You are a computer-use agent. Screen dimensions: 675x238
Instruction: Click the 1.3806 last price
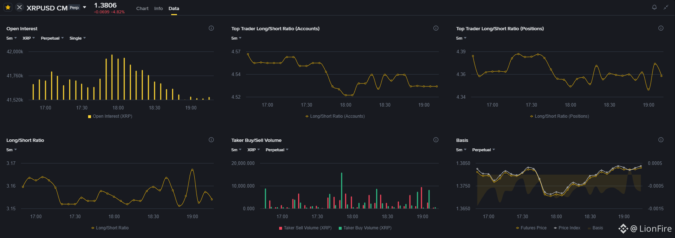pyautogui.click(x=105, y=5)
